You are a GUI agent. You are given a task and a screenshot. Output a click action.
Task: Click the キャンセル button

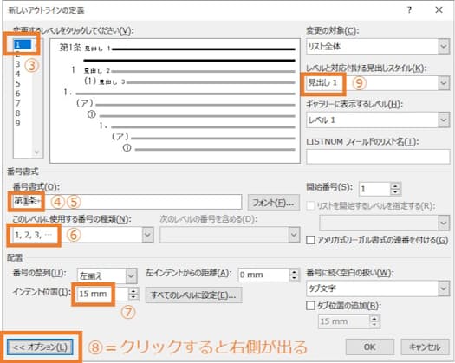click(x=425, y=347)
